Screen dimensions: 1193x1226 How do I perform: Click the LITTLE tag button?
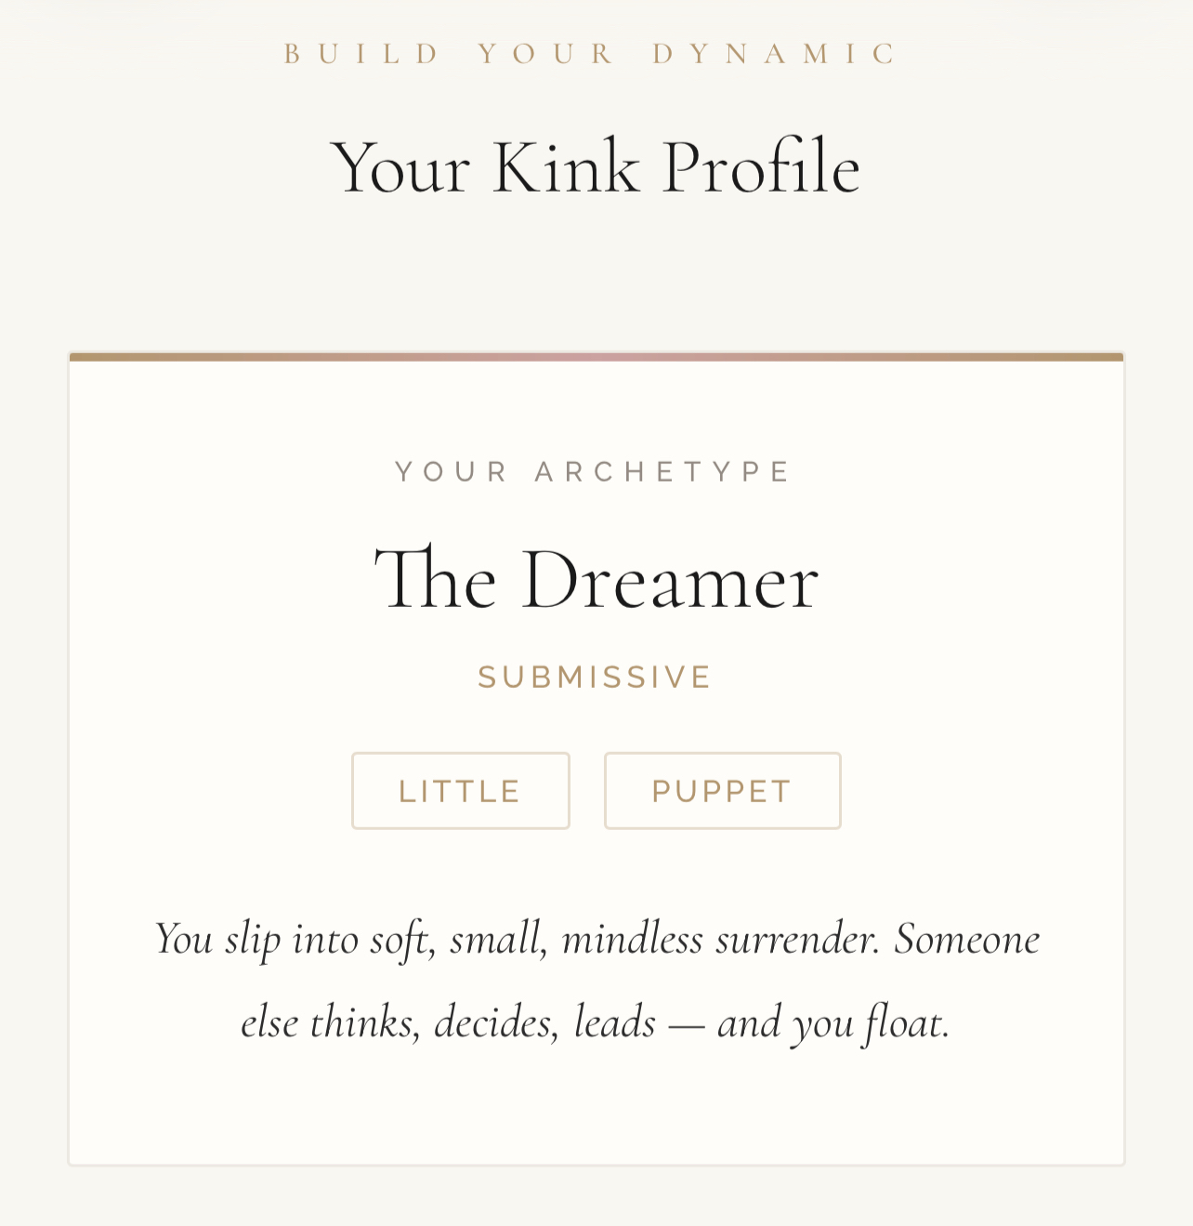460,791
